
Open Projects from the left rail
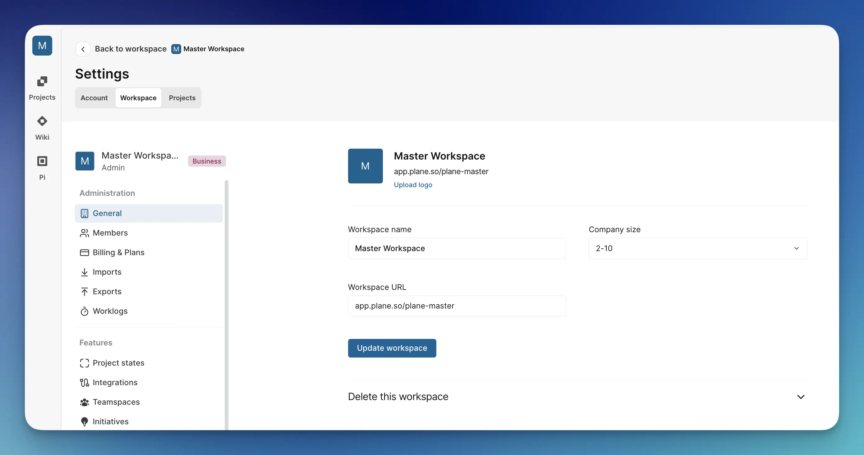pyautogui.click(x=42, y=88)
